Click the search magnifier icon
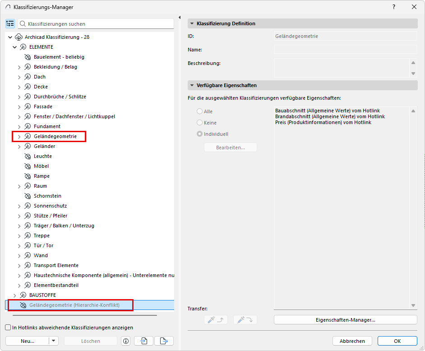Viewport: 425px width, 351px height. (x=23, y=24)
